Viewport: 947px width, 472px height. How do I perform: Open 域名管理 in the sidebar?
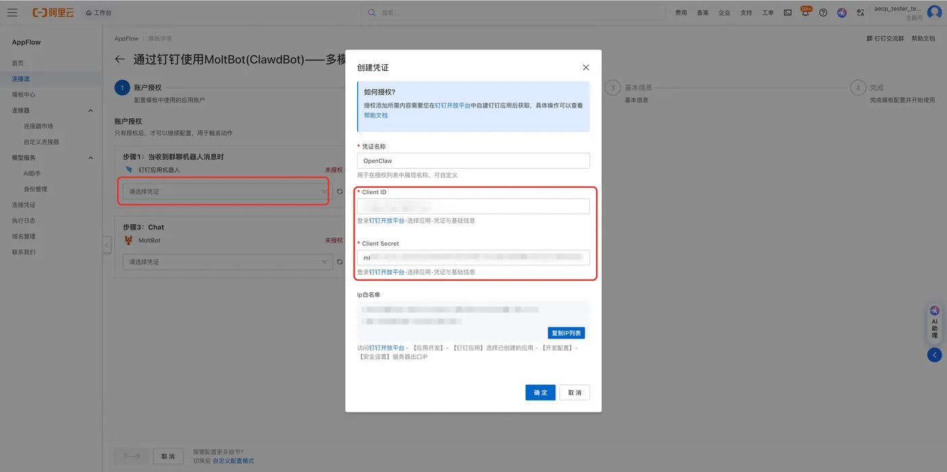(24, 236)
